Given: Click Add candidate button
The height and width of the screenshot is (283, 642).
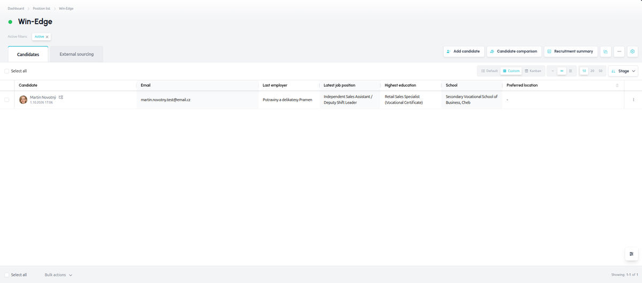Looking at the screenshot, I should click(464, 51).
